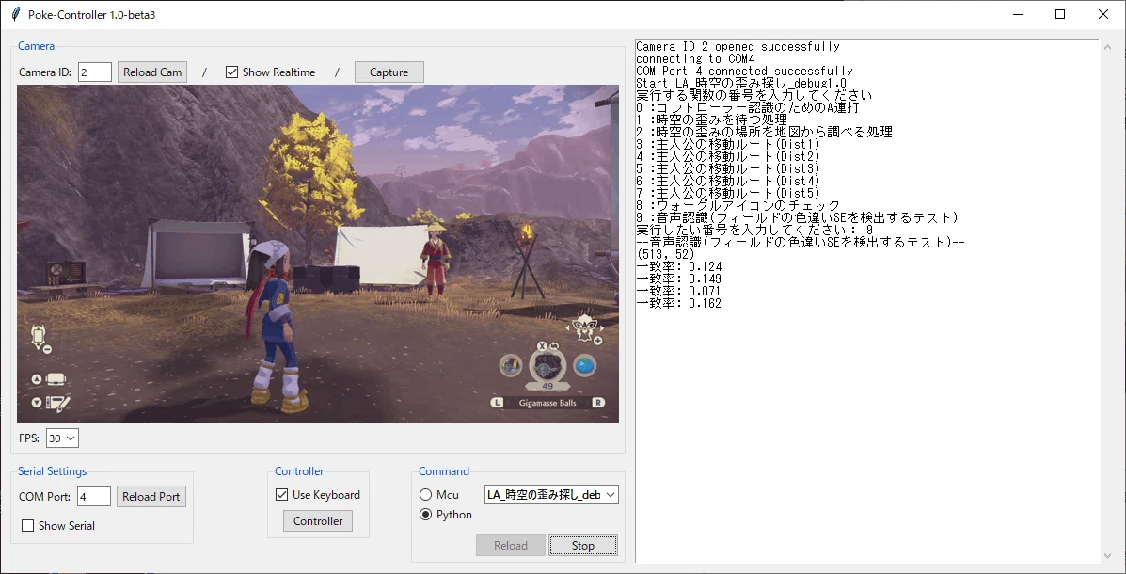Click the live camera game preview
This screenshot has height=574, width=1126.
(x=317, y=254)
